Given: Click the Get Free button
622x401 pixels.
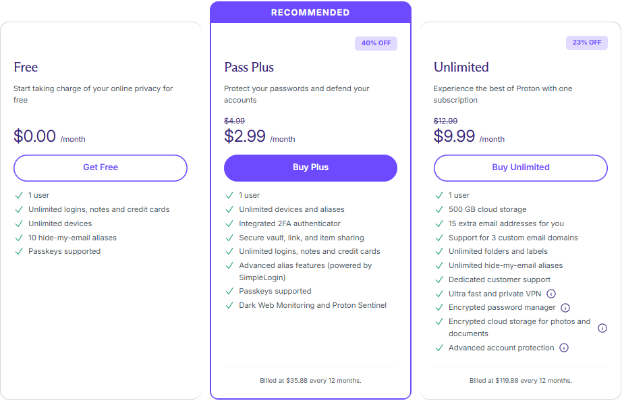Looking at the screenshot, I should (100, 167).
